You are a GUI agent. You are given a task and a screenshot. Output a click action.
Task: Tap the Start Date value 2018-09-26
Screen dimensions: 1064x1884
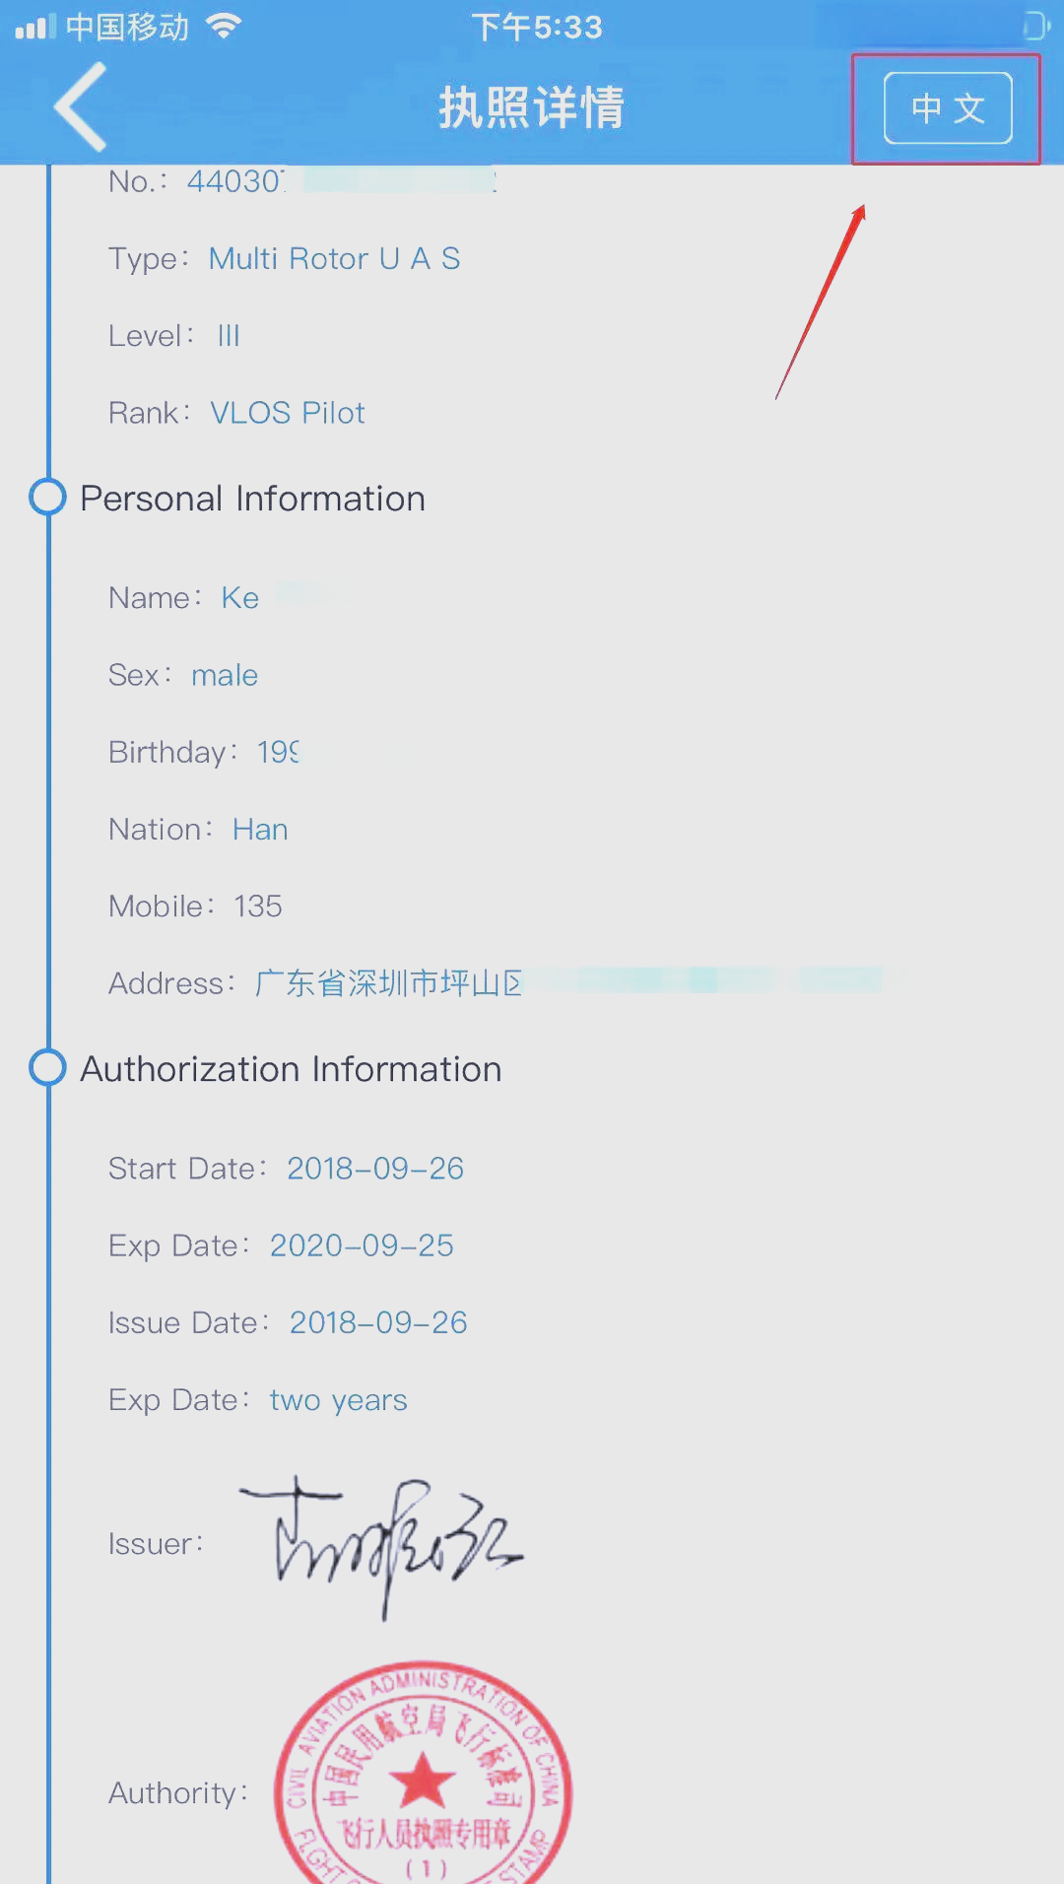374,1169
